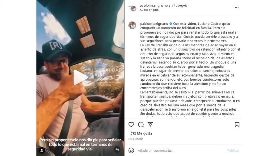
Task: View the '1.072 Me gusta' likes list
Action: [x=140, y=133]
